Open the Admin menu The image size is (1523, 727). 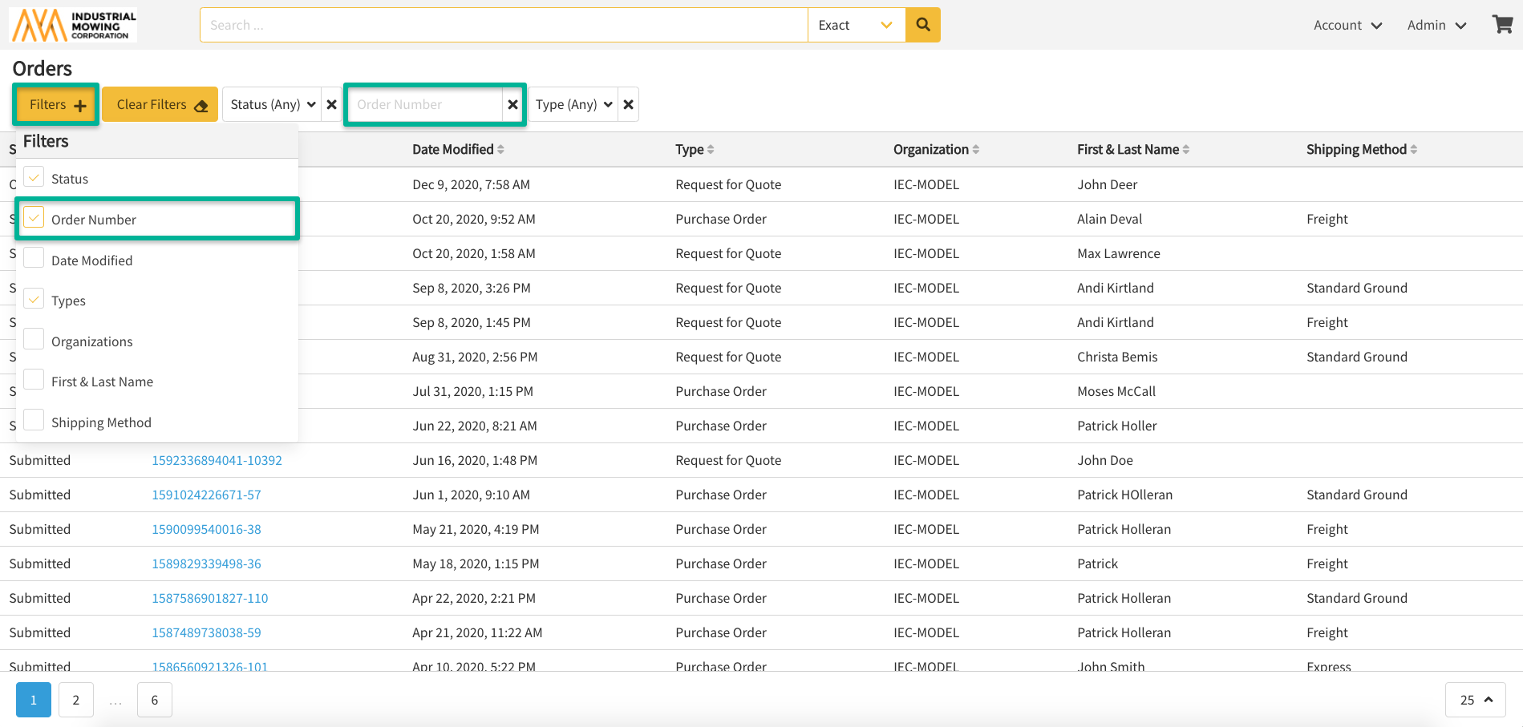pyautogui.click(x=1436, y=25)
